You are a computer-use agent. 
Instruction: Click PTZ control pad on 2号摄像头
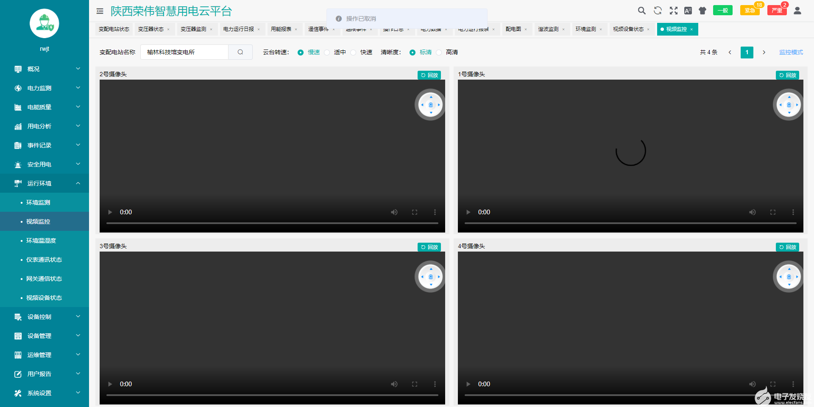(x=431, y=105)
